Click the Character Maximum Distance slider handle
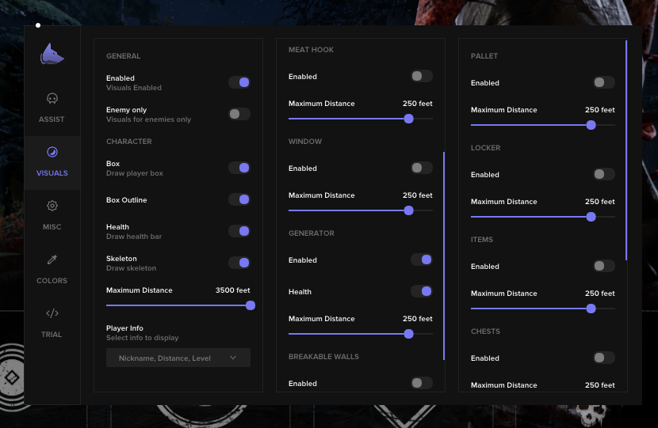This screenshot has width=658, height=428. [x=251, y=305]
